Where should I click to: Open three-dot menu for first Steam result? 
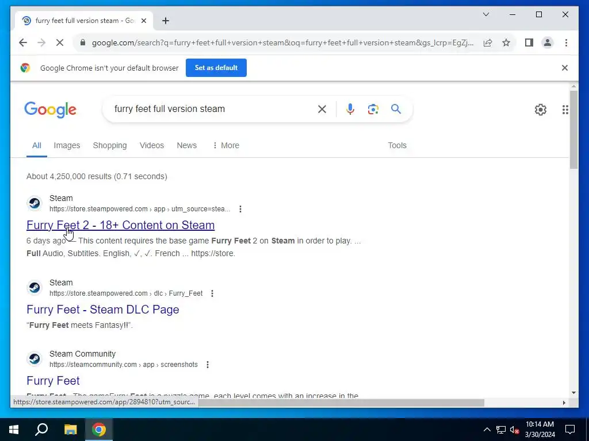(x=240, y=209)
